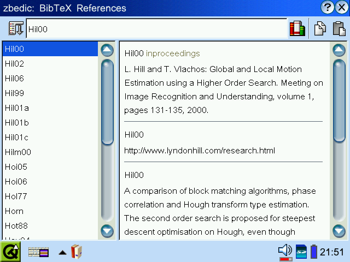Click the paste clipboard icon

[x=339, y=29]
